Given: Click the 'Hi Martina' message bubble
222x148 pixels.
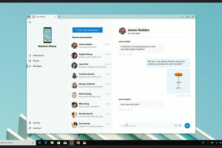Looking at the screenshot, I should click(x=141, y=48).
